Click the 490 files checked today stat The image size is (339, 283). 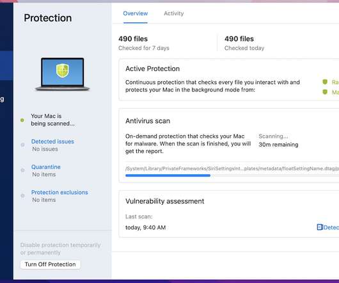pos(244,43)
